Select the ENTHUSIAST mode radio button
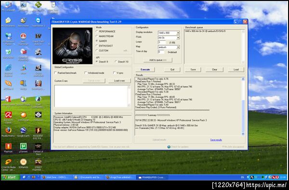289x190 pixels. click(97, 46)
